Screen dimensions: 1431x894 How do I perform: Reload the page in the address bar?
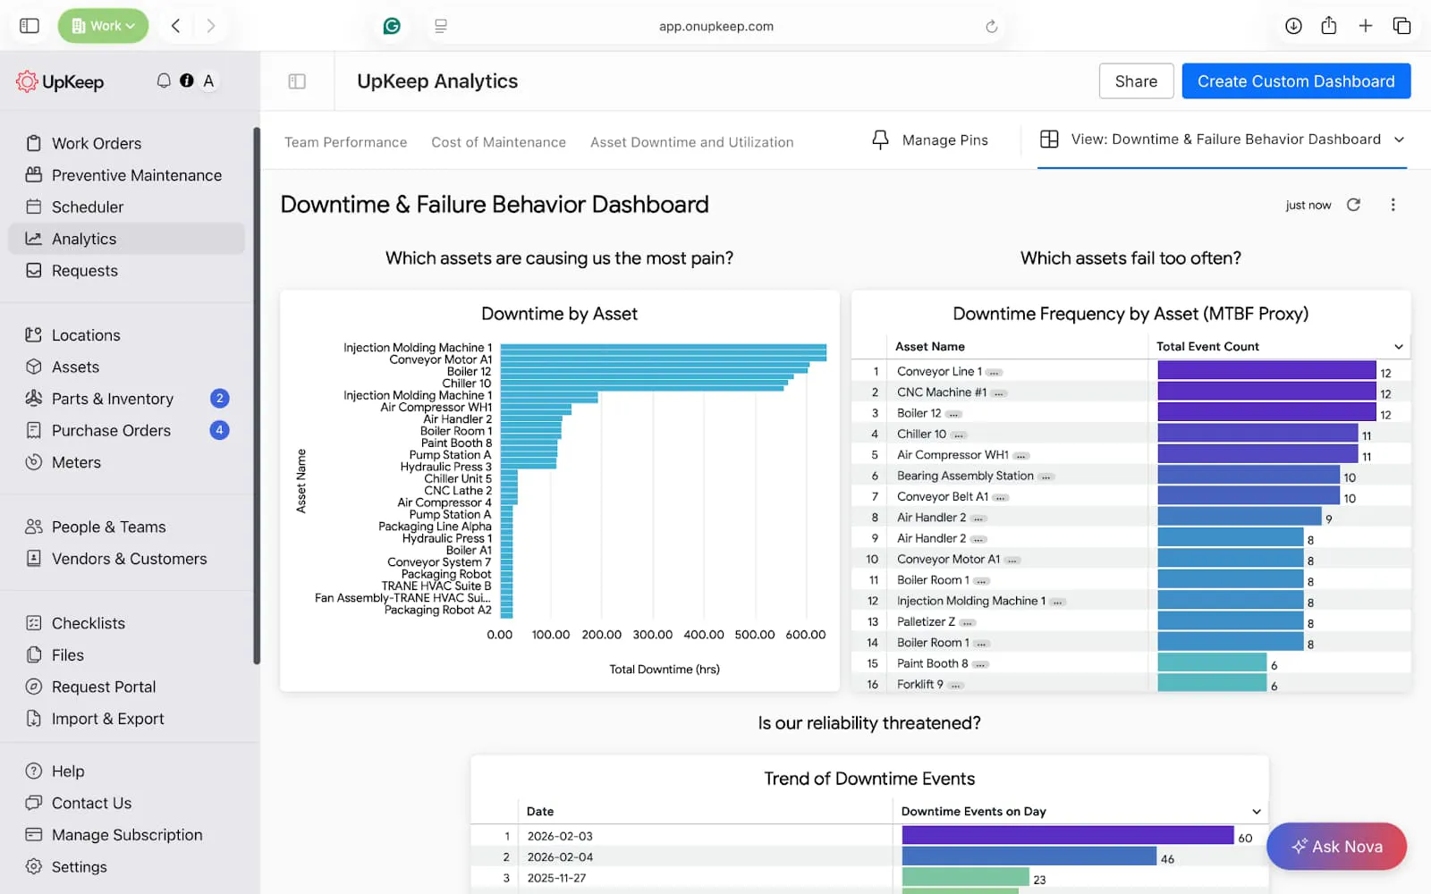pos(991,26)
